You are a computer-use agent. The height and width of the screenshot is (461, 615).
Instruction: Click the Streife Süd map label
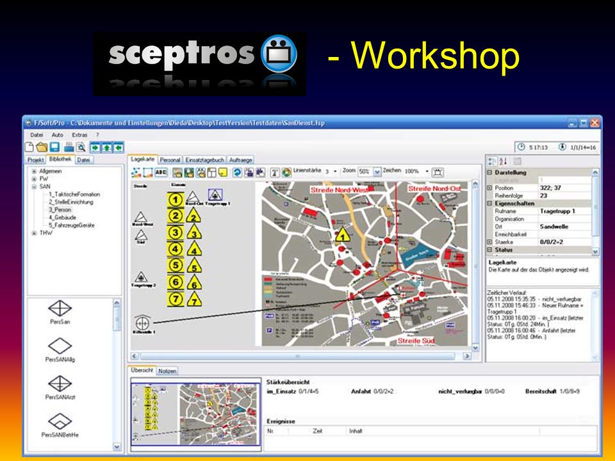[416, 341]
